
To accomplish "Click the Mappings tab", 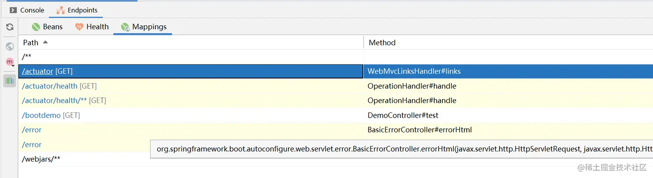I will [144, 27].
